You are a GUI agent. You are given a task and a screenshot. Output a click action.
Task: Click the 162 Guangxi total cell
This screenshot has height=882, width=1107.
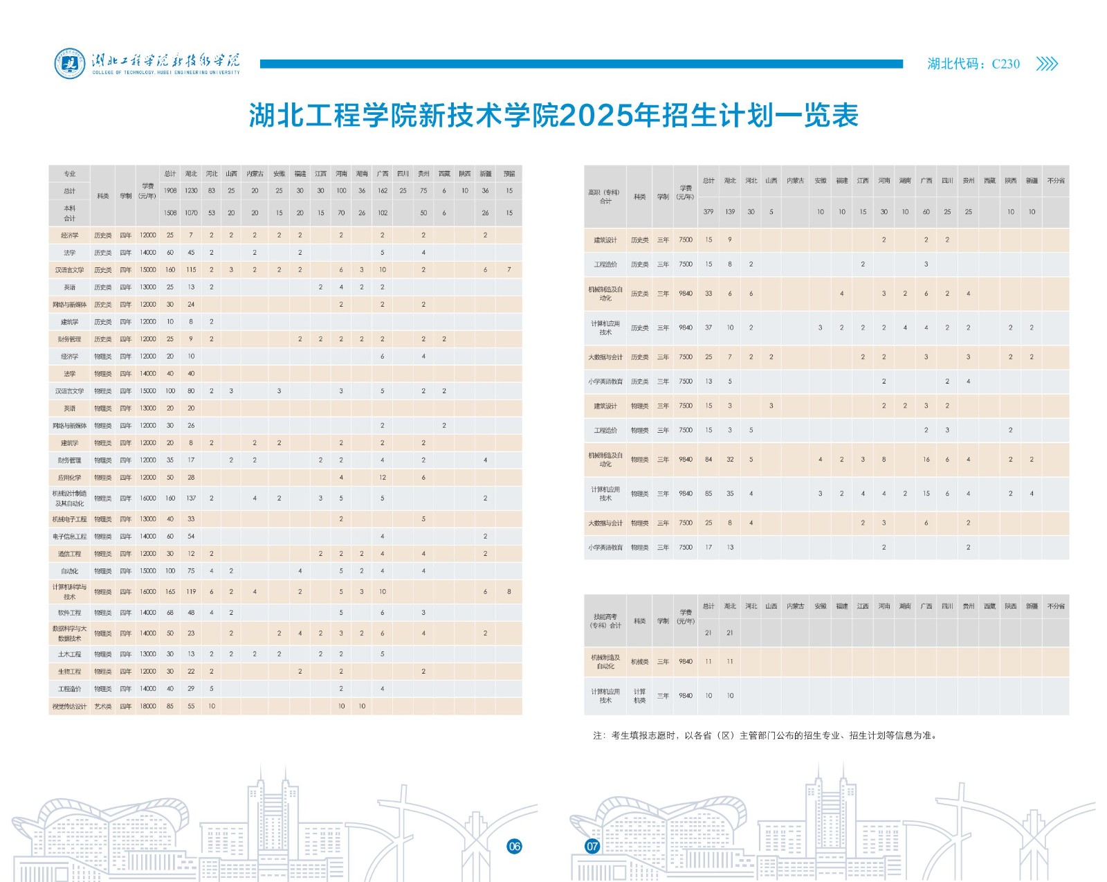pos(383,191)
